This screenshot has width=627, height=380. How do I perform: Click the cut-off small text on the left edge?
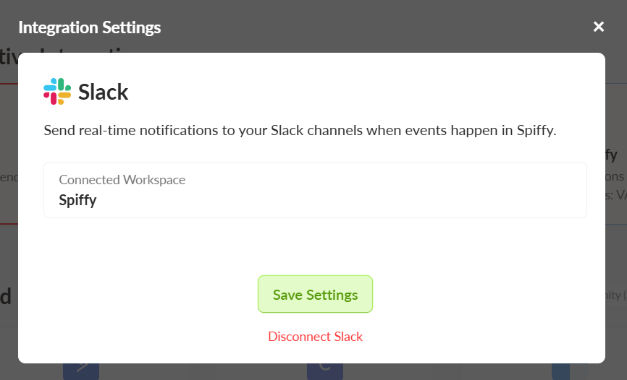7,177
